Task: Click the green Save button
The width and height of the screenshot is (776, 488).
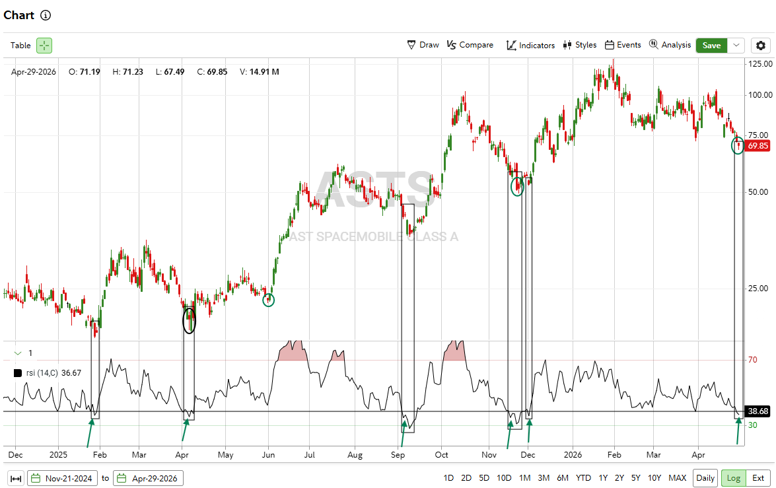Action: [x=712, y=46]
